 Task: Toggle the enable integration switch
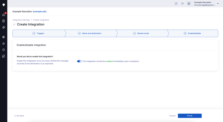[79, 61]
